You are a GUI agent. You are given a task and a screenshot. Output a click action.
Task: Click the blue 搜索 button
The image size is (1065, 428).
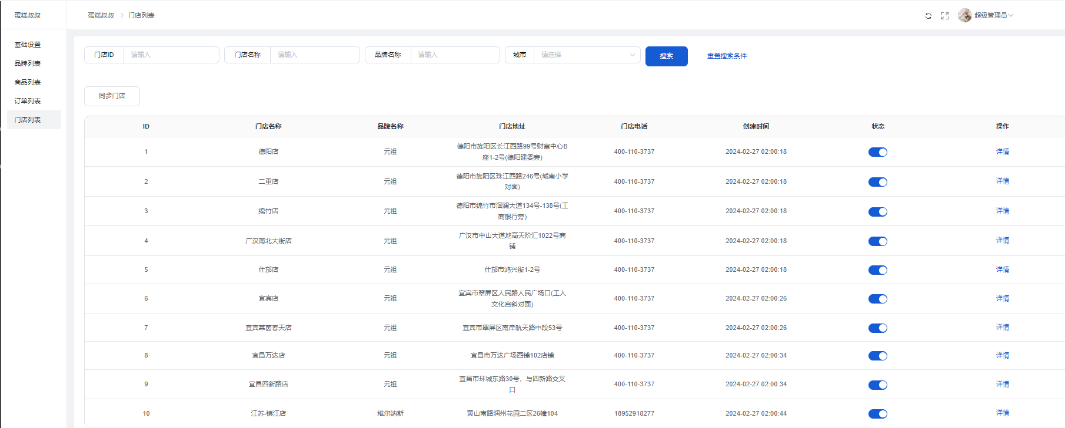click(x=666, y=56)
